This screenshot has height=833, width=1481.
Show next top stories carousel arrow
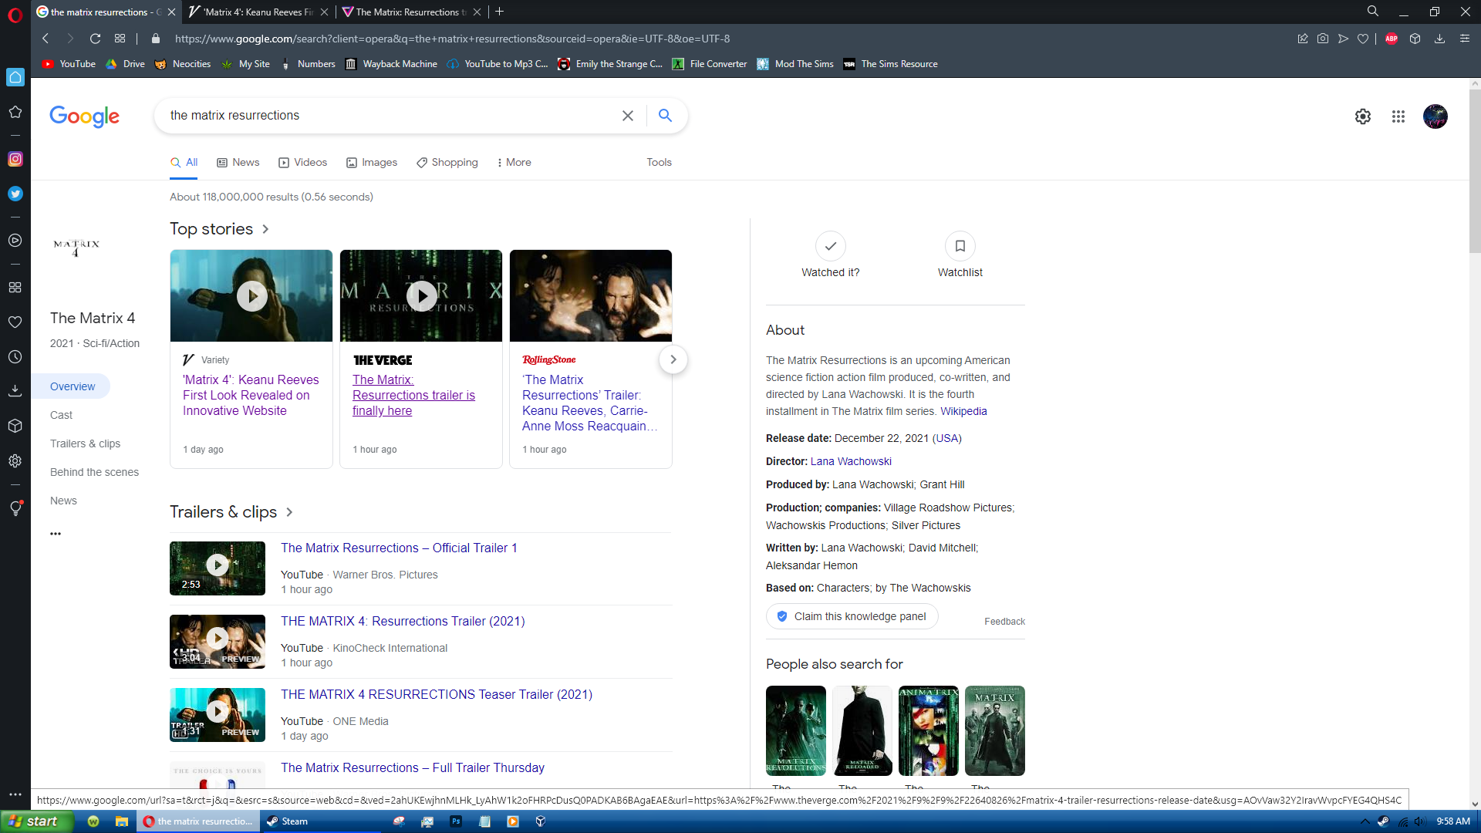(x=673, y=359)
